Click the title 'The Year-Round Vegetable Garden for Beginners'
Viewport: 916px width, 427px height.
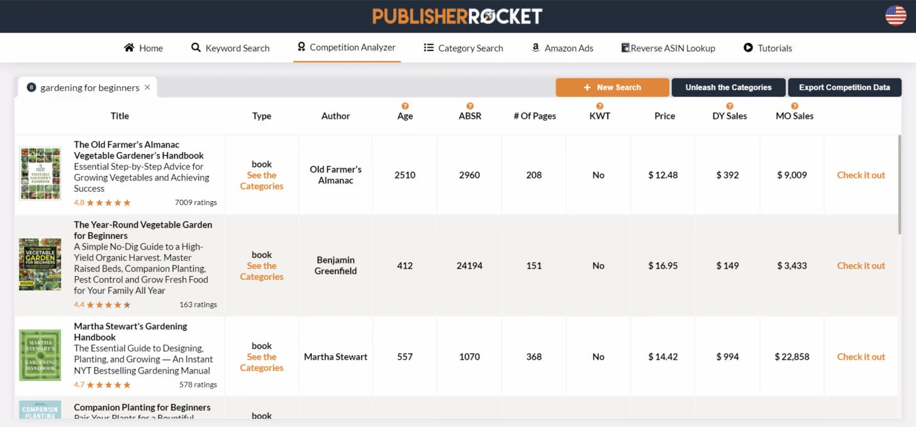(143, 230)
